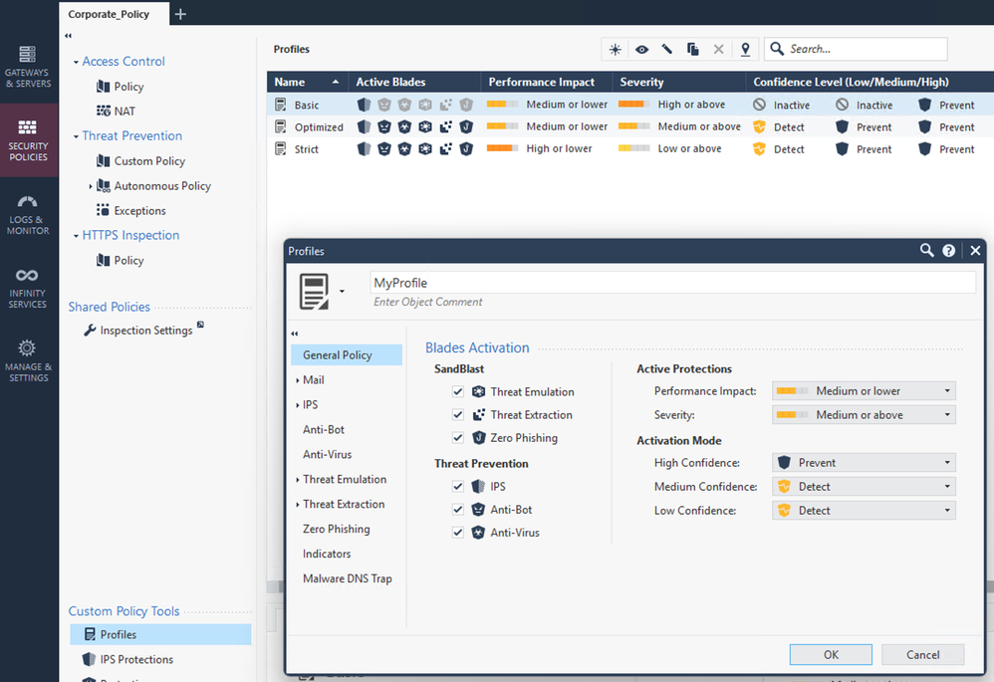Collapse the navigation pane with double-arrow
Image resolution: width=994 pixels, height=682 pixels.
(x=69, y=36)
